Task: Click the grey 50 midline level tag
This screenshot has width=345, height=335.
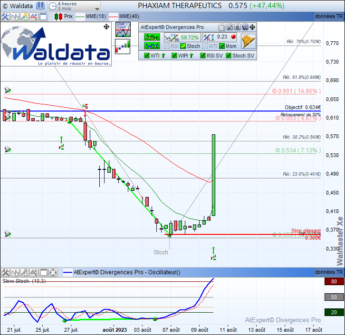Action: coord(334,297)
